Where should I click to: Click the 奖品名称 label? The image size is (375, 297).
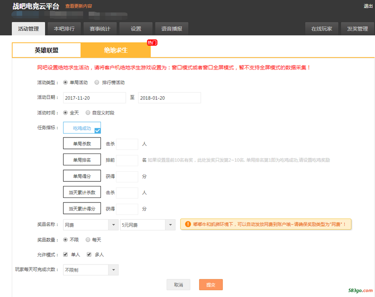[x=48, y=224]
